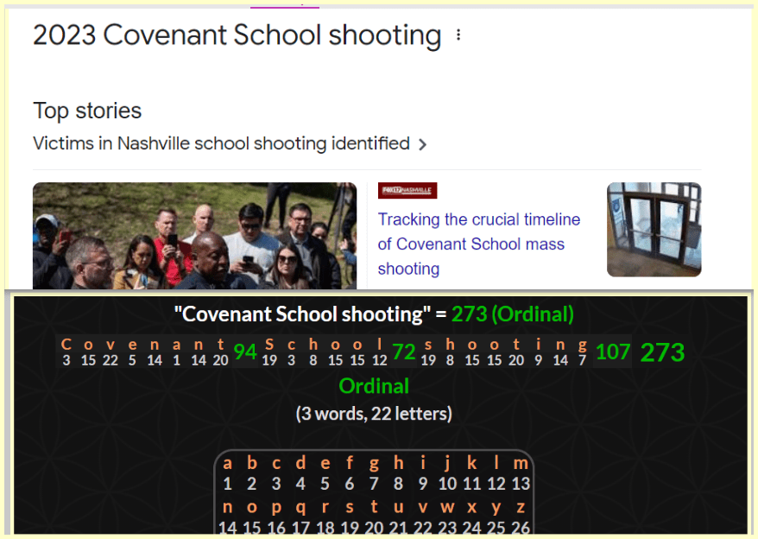Viewport: 758px width, 539px height.
Task: Click letter 'z' in the cipher chart
Action: click(x=521, y=507)
